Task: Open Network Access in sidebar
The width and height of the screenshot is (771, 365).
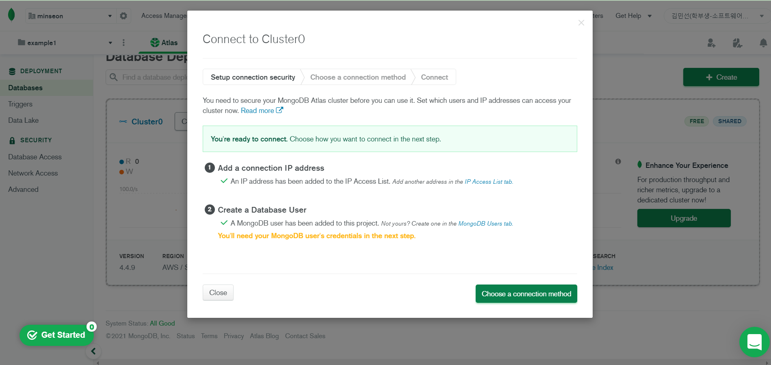Action: pyautogui.click(x=33, y=173)
